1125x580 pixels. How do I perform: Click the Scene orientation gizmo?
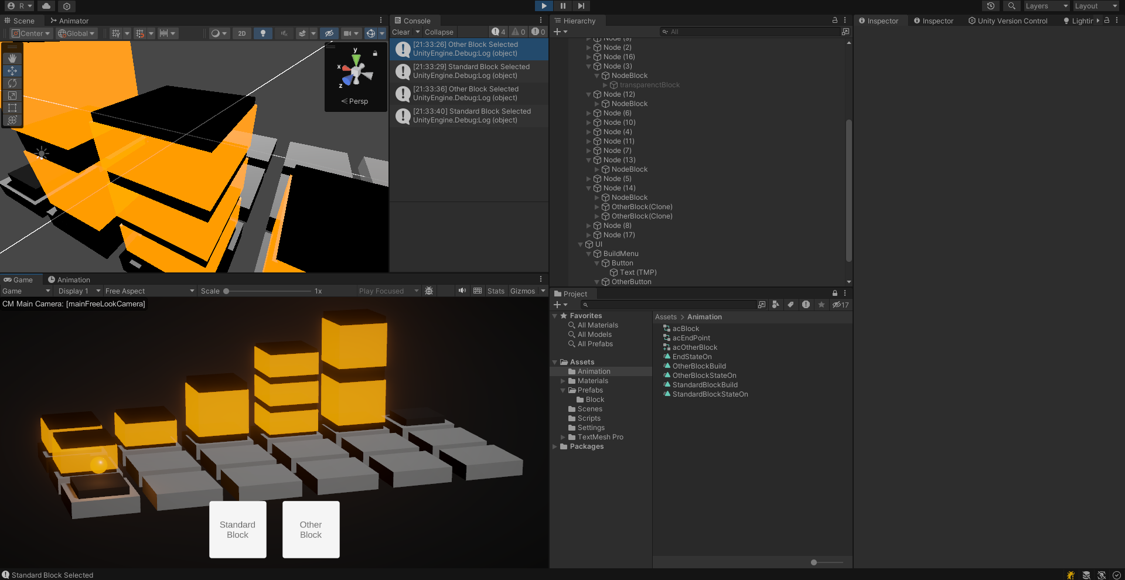click(x=357, y=73)
